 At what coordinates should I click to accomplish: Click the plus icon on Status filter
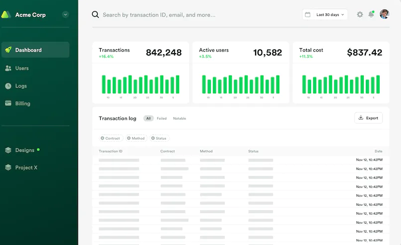(x=153, y=138)
